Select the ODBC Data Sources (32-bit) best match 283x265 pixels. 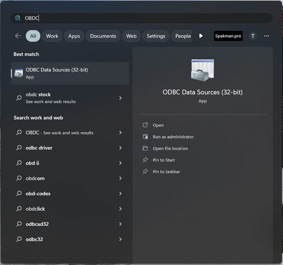(x=70, y=73)
